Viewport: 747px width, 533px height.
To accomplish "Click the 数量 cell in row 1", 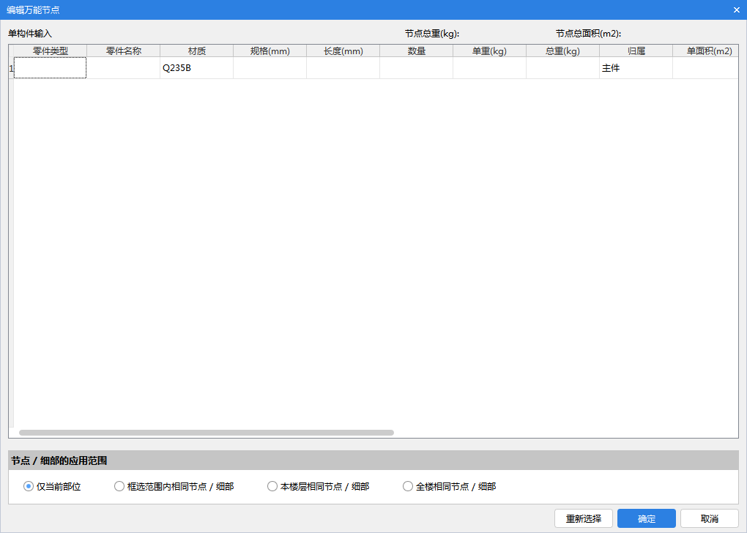I will (417, 68).
